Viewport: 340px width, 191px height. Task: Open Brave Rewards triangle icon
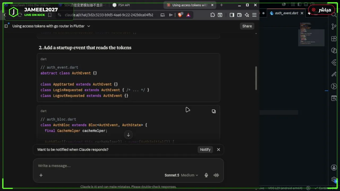click(x=188, y=15)
